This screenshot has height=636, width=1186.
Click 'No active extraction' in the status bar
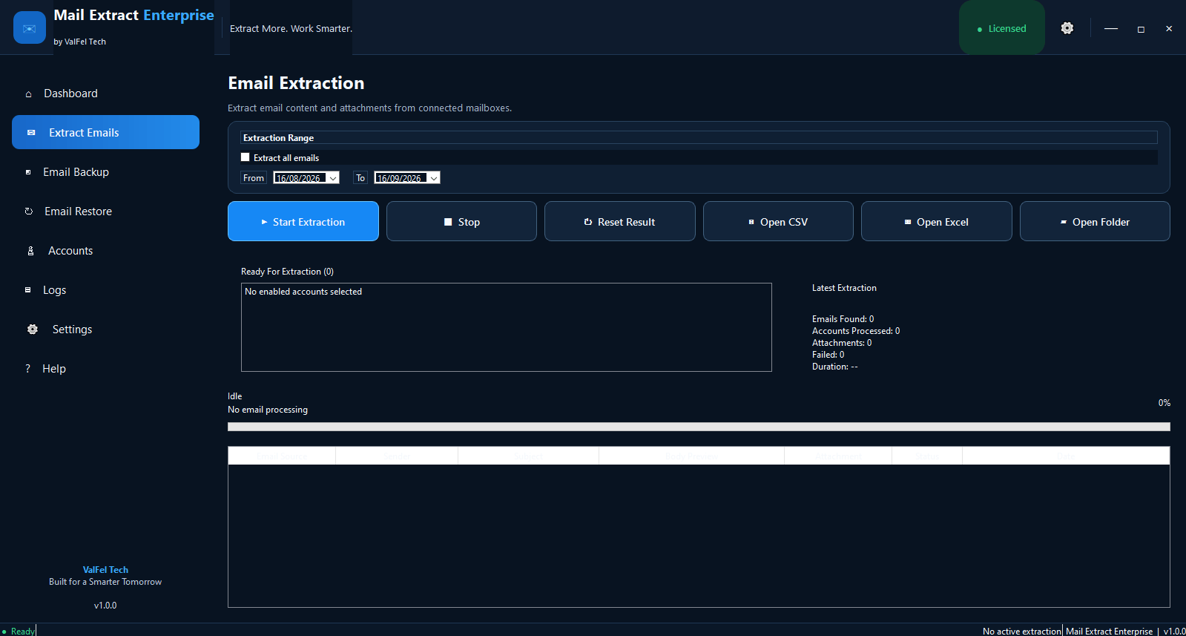(x=1021, y=632)
